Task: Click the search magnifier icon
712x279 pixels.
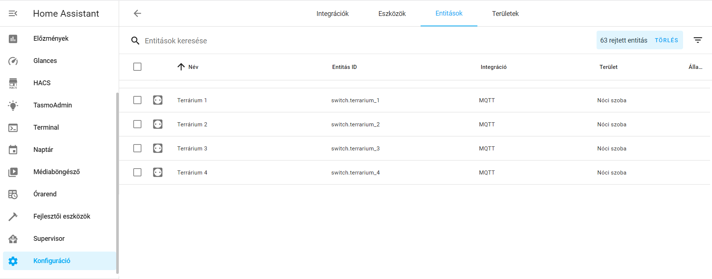Action: [x=135, y=40]
